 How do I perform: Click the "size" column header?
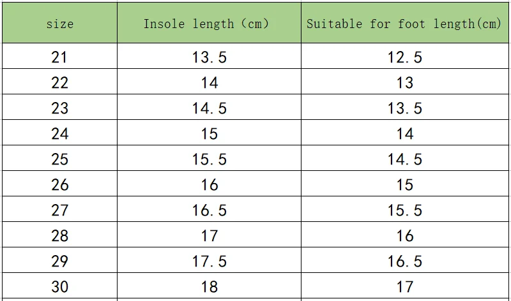pos(59,24)
